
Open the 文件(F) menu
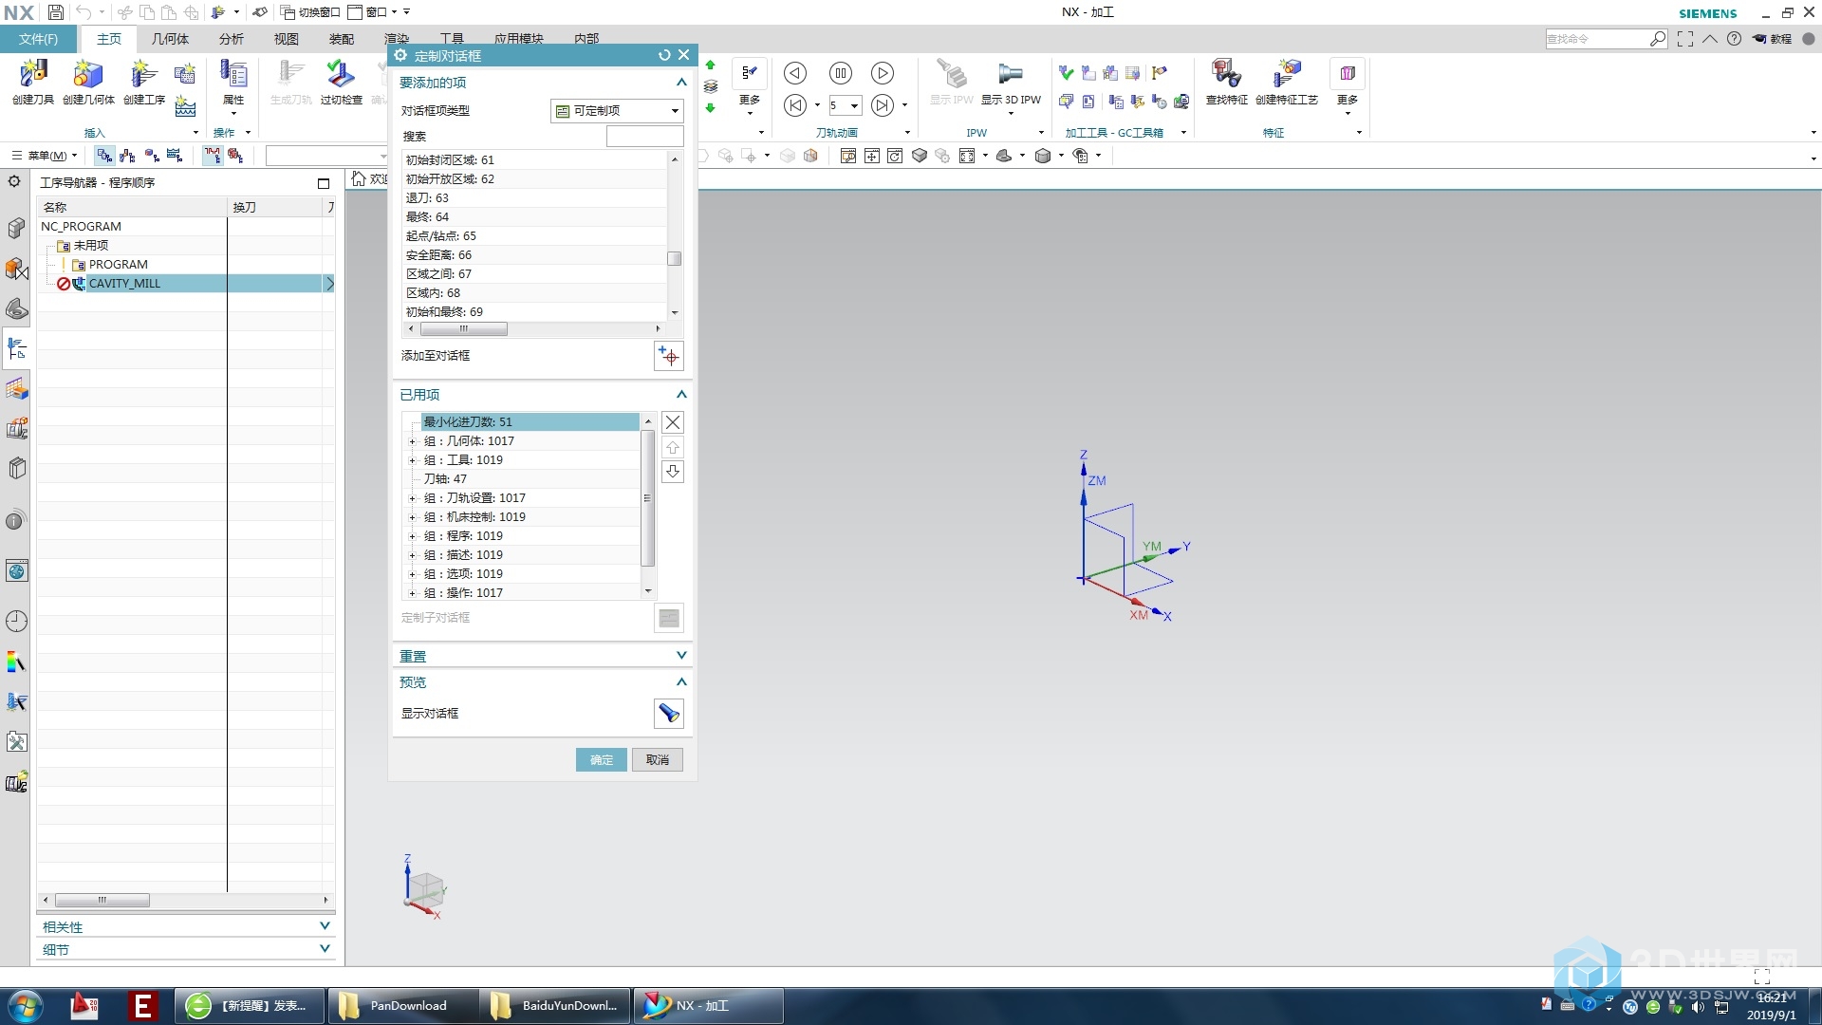click(x=38, y=39)
